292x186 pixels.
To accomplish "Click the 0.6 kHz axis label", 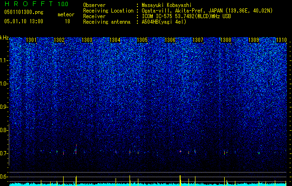I will [4, 177].
